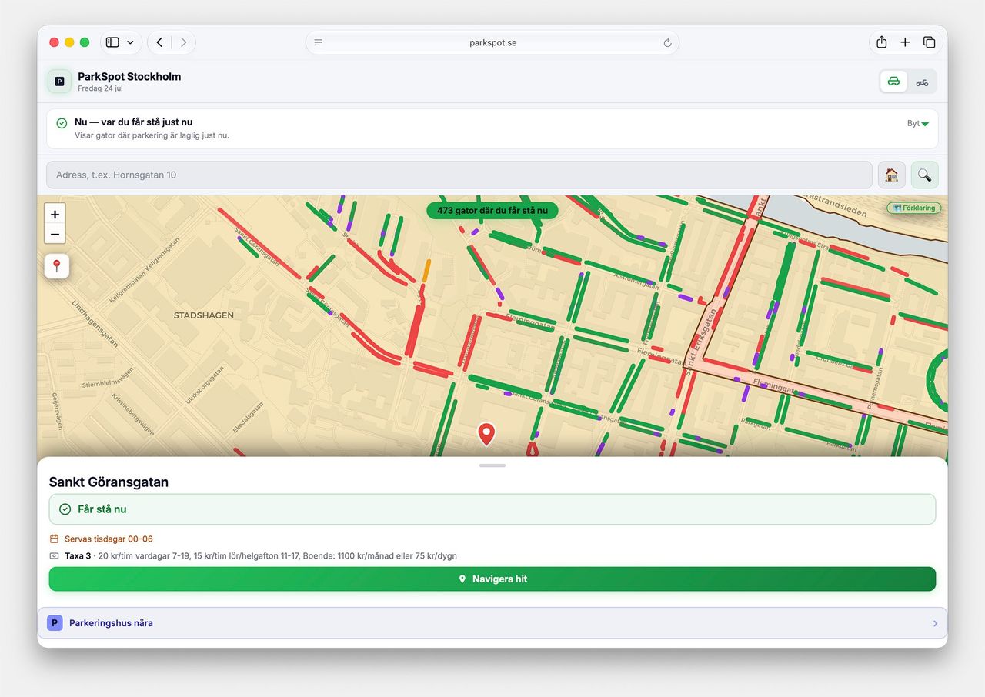Zoom in on the map

tap(55, 215)
